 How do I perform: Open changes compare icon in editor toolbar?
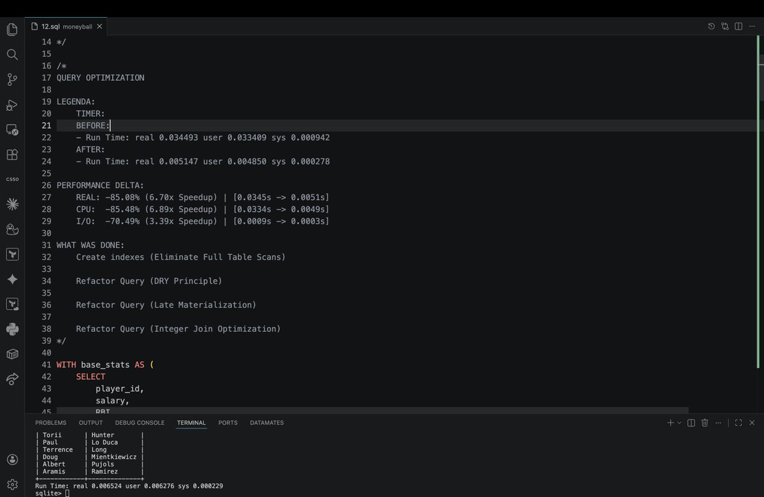tap(725, 26)
